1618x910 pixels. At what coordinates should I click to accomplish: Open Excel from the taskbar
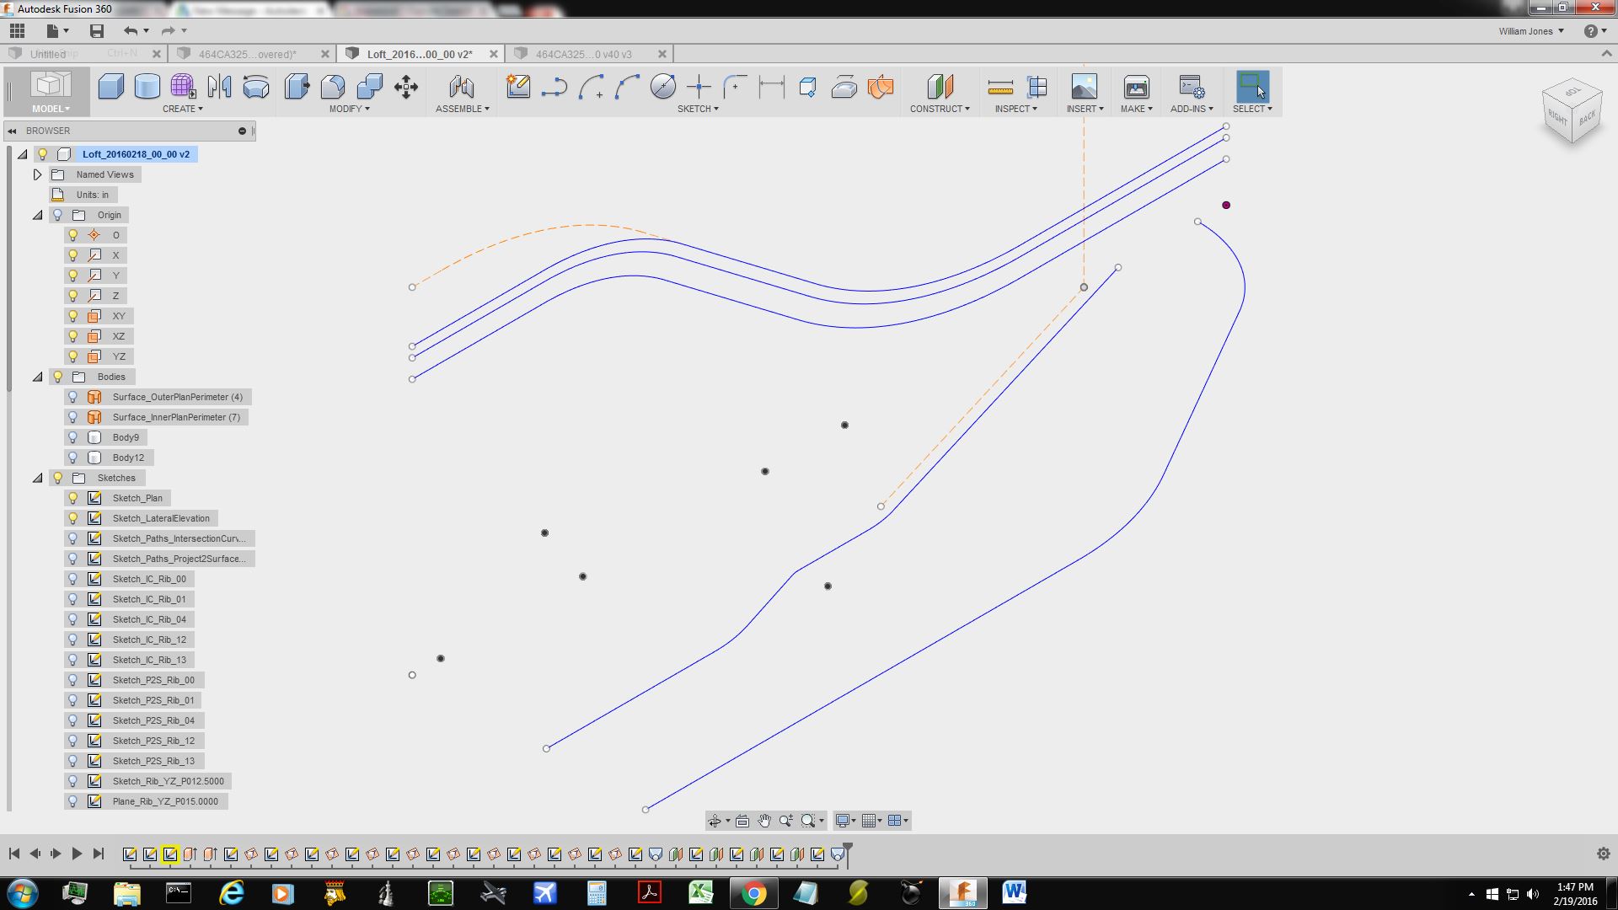[701, 893]
